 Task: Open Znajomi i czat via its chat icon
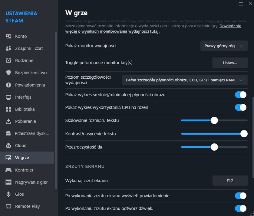[9, 48]
